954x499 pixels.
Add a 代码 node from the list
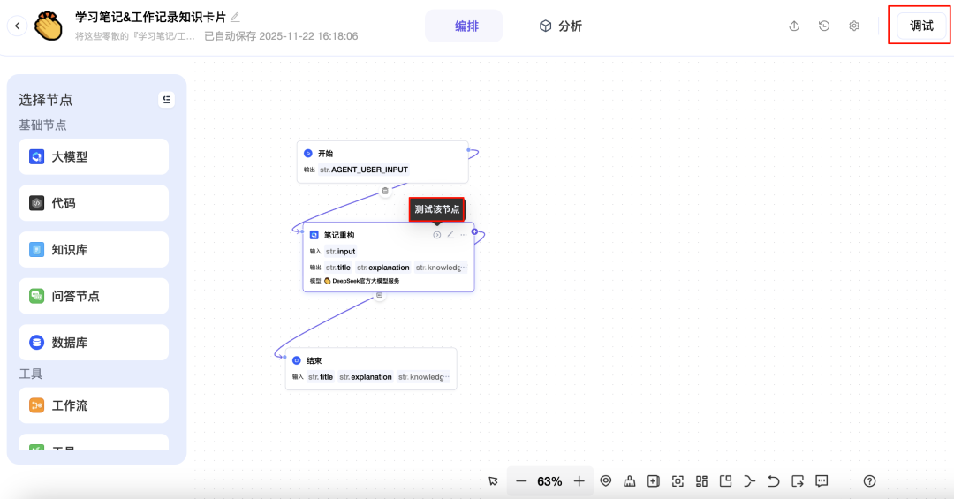tap(94, 203)
